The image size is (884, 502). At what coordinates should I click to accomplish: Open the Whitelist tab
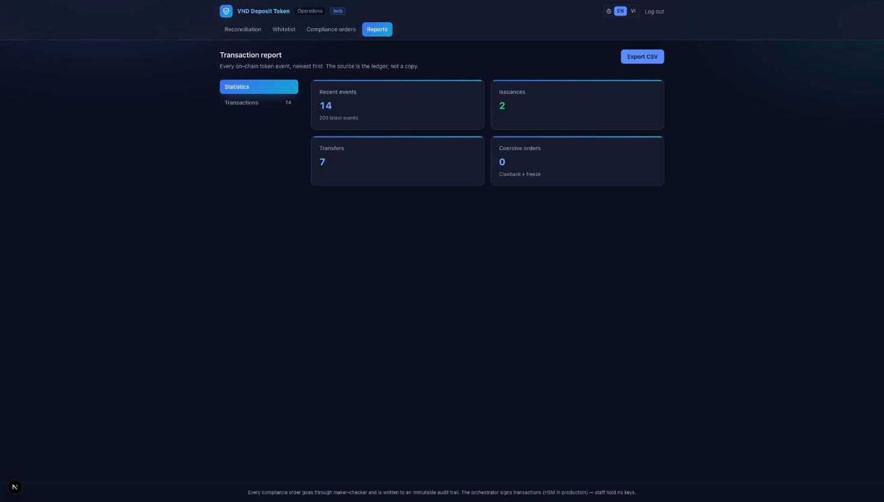(284, 29)
